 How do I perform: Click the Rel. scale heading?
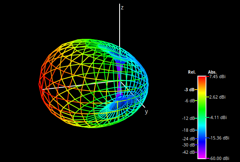click(192, 72)
